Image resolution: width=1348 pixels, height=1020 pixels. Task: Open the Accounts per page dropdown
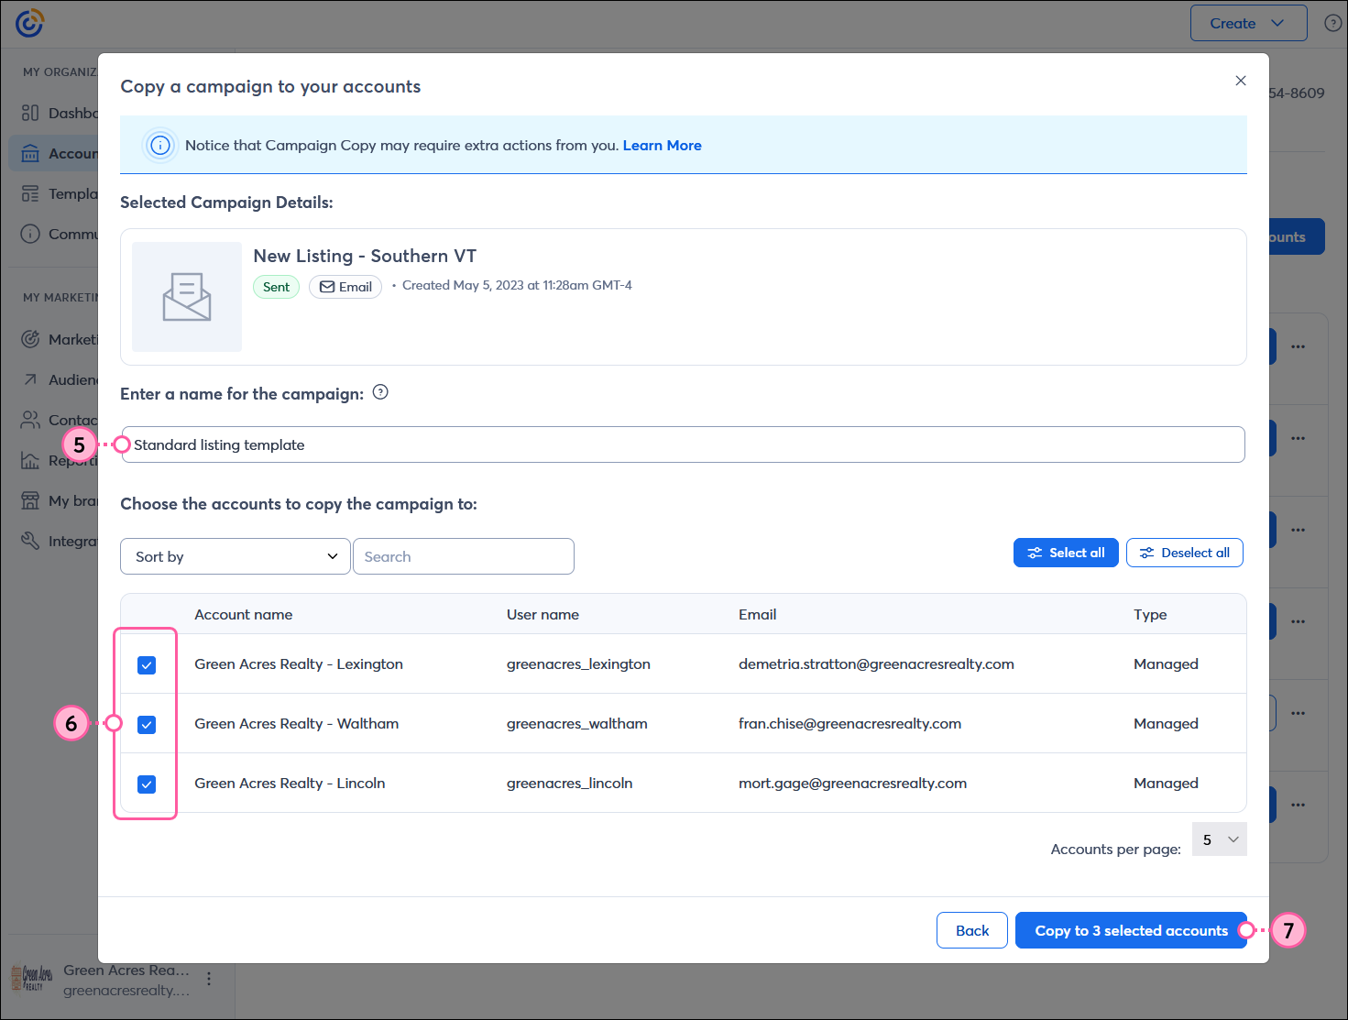(1220, 839)
